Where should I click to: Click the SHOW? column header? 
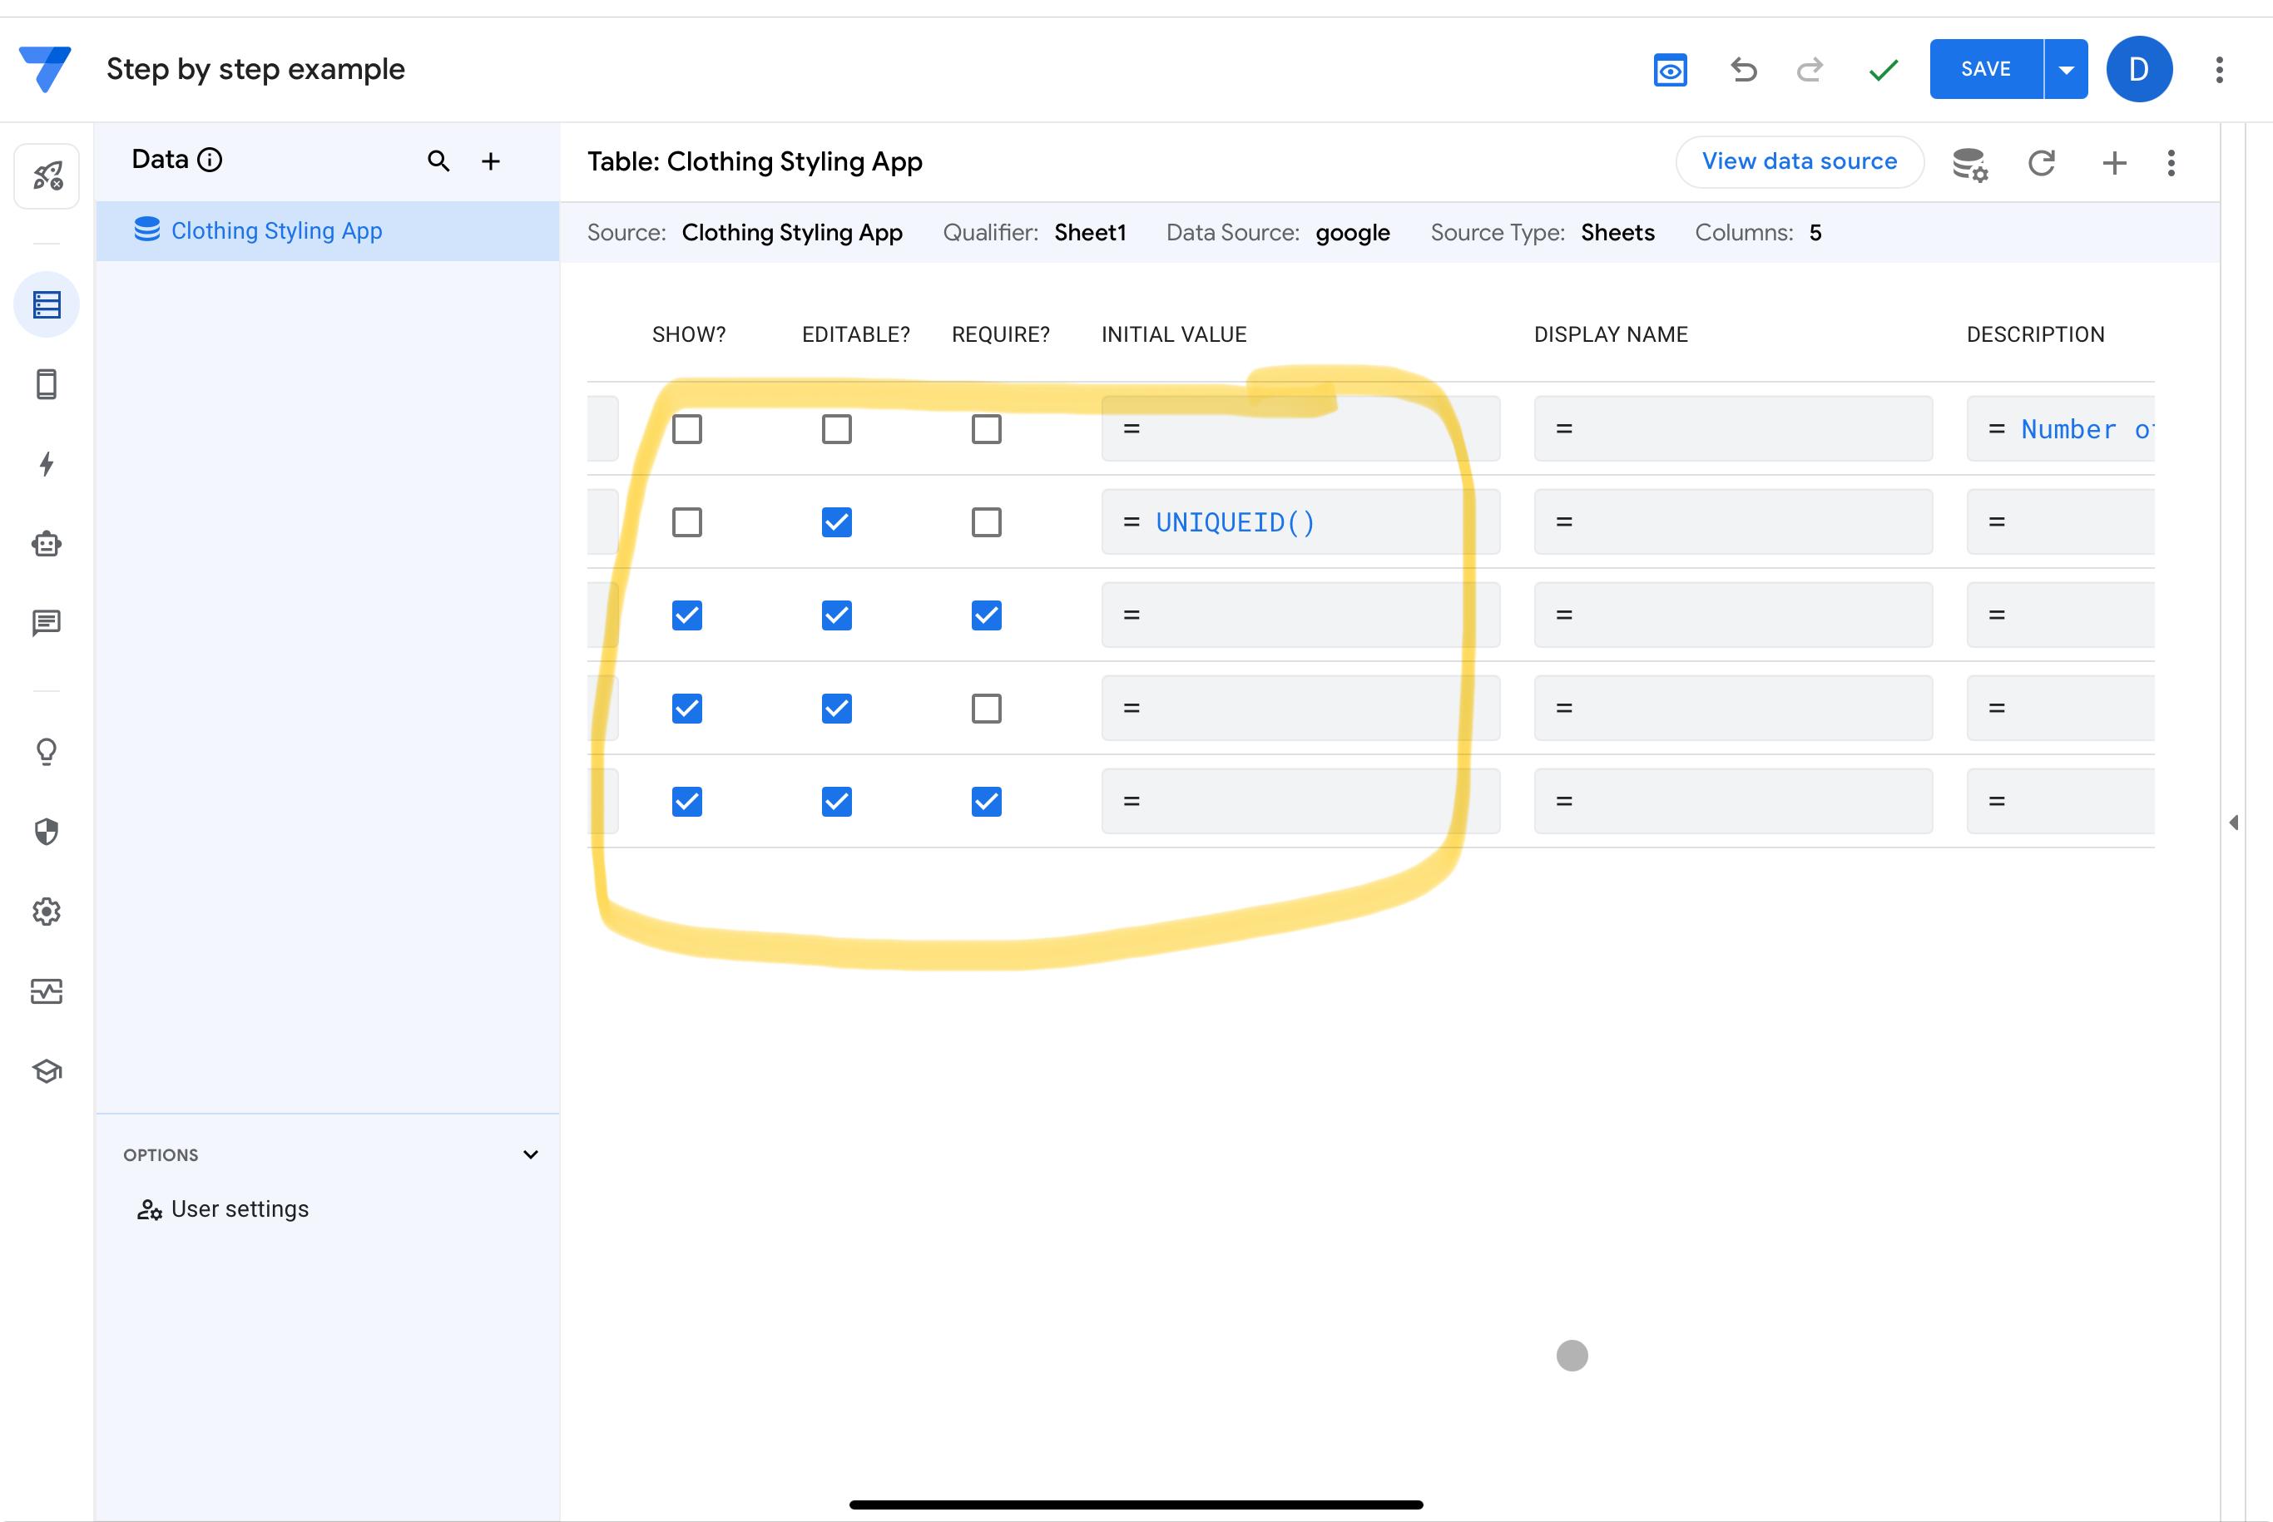pos(688,335)
